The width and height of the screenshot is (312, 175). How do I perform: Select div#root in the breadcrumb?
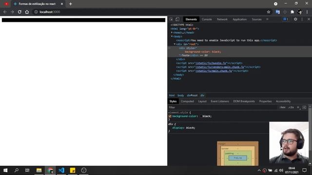click(192, 95)
